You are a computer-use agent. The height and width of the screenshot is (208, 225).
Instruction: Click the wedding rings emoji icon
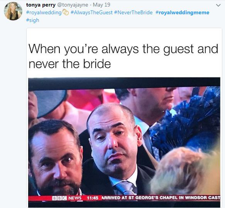coord(66,12)
